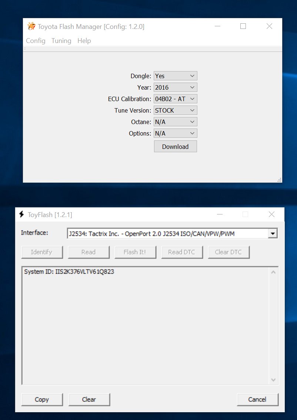Image resolution: width=297 pixels, height=420 pixels.
Task: Open the Help menu
Action: [x=84, y=41]
